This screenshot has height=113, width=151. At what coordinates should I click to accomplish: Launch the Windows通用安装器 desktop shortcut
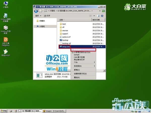click(6, 17)
